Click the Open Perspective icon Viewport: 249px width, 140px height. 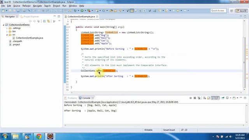pos(232,10)
